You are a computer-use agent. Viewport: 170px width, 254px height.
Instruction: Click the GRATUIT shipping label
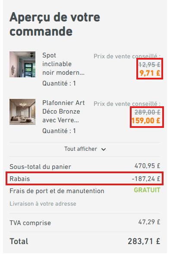tap(147, 190)
